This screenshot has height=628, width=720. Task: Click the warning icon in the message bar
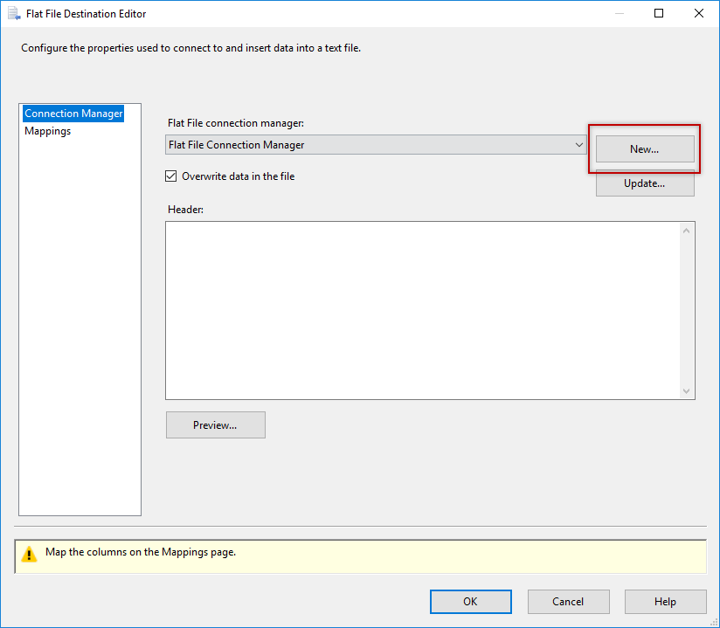(29, 556)
